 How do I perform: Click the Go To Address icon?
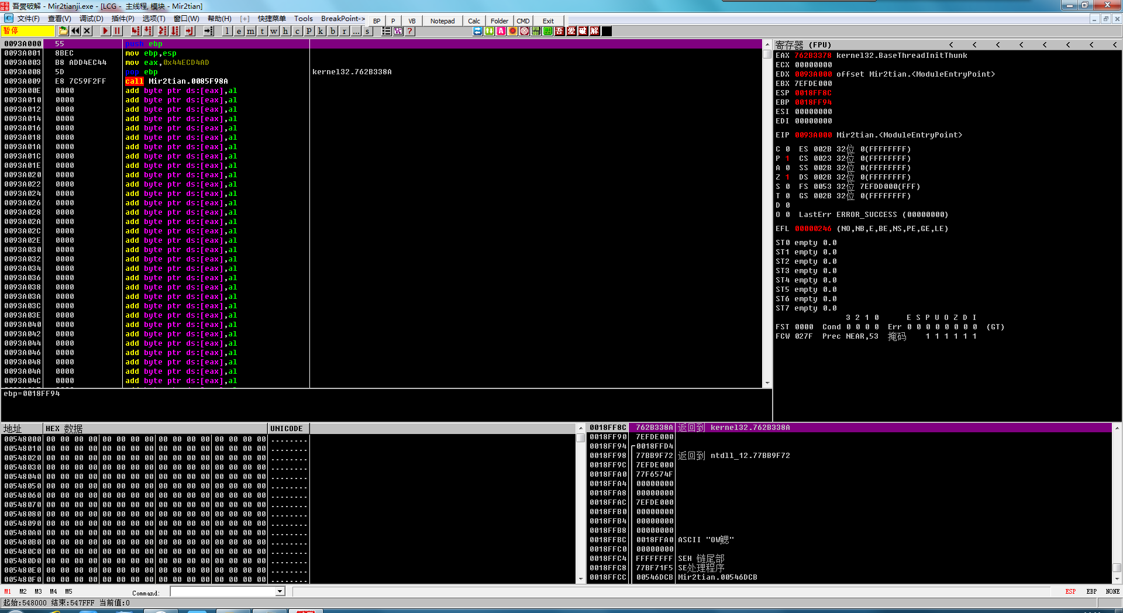point(208,31)
